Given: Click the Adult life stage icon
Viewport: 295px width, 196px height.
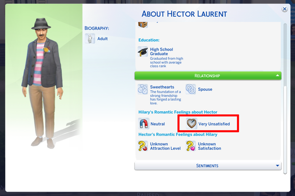Looking at the screenshot, I should click(90, 38).
